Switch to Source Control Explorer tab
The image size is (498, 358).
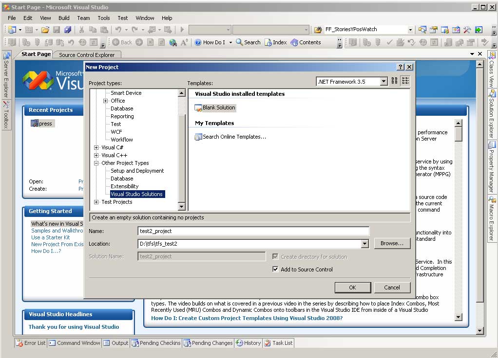click(87, 55)
